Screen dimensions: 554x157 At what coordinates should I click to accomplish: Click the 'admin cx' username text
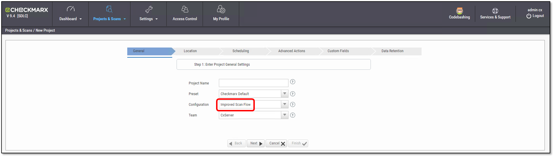[x=535, y=10]
